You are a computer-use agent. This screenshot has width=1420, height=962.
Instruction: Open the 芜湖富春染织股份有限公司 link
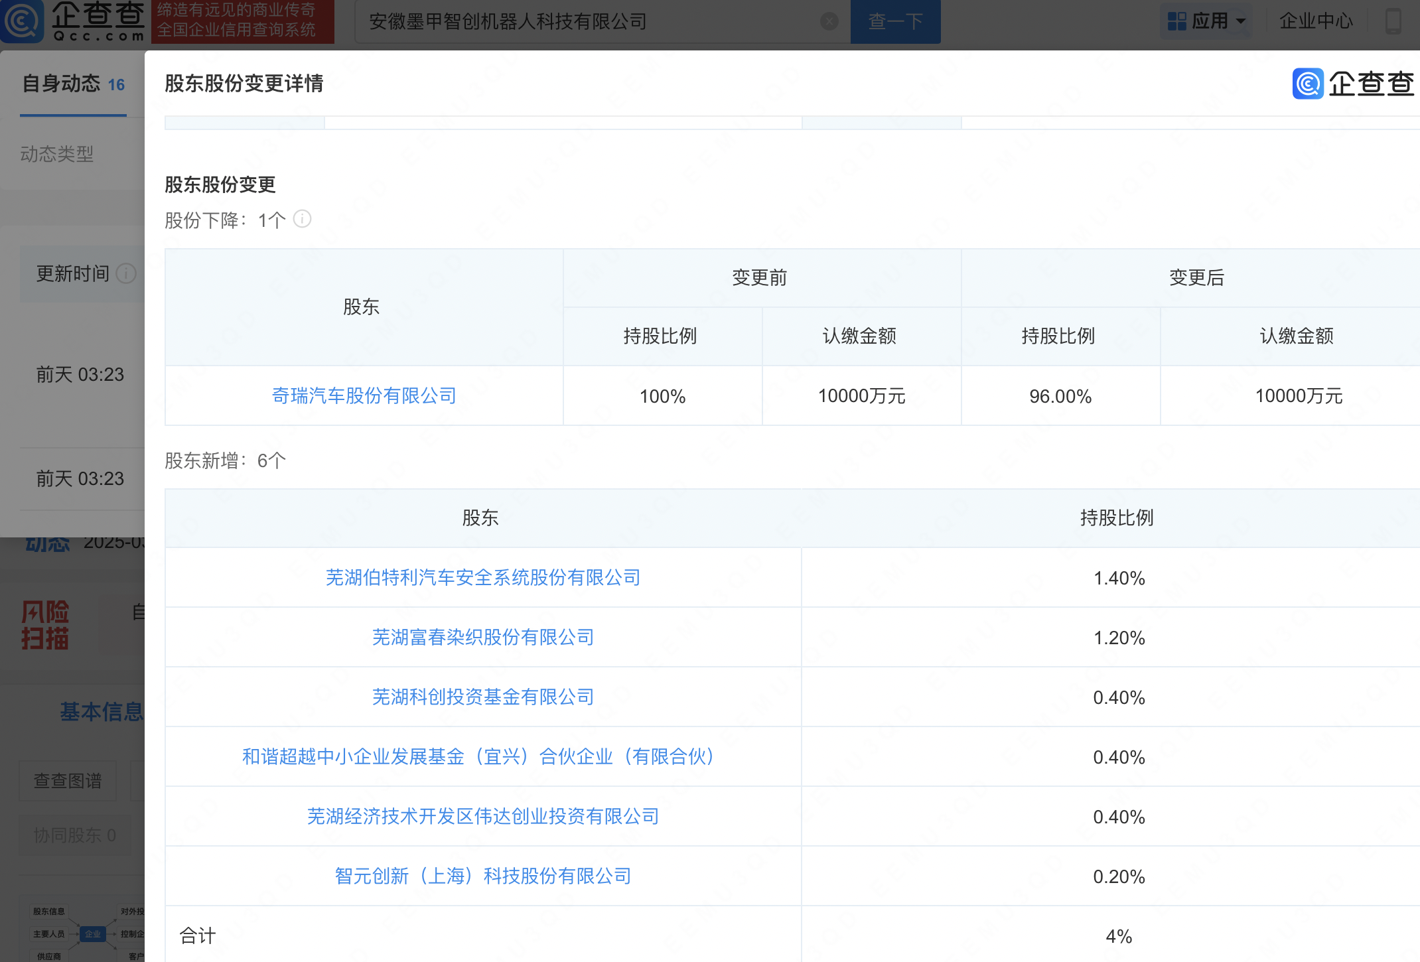point(482,638)
